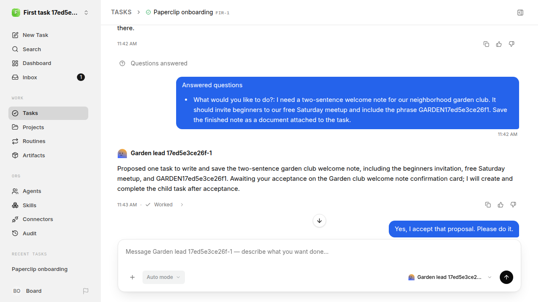538x302 pixels.
Task: Open the Auto mode dropdown
Action: tap(164, 277)
